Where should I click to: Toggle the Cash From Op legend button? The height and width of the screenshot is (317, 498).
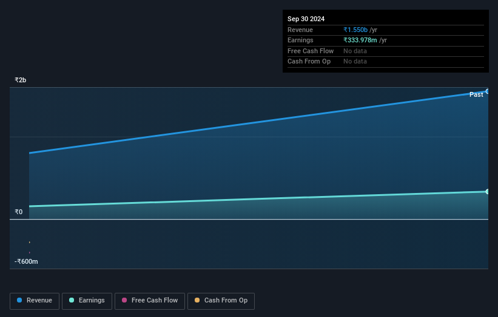tap(221, 301)
